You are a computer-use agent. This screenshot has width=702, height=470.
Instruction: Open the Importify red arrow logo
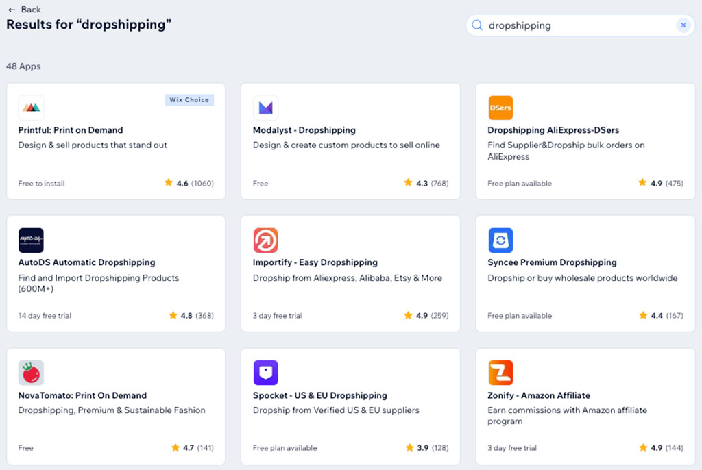[x=265, y=240]
